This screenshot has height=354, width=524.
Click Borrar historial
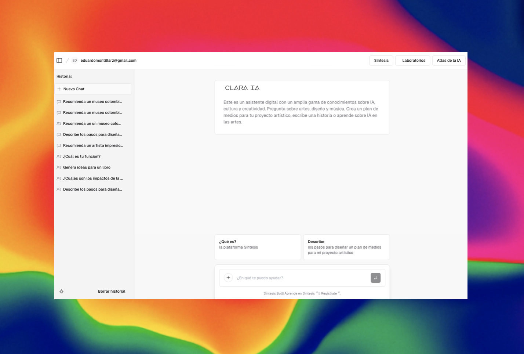[112, 291]
